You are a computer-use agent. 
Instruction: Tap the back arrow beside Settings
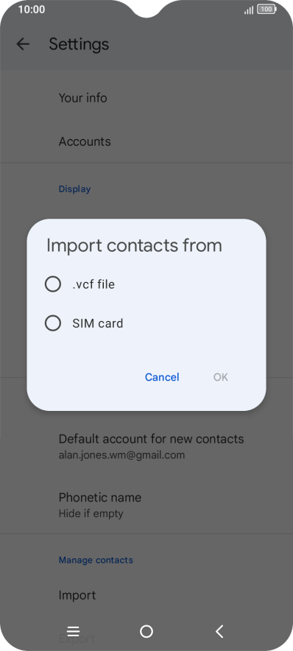pyautogui.click(x=23, y=44)
